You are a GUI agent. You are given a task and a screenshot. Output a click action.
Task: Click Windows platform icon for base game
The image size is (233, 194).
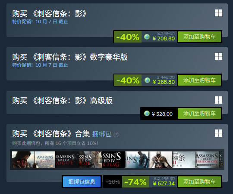coord(218,13)
